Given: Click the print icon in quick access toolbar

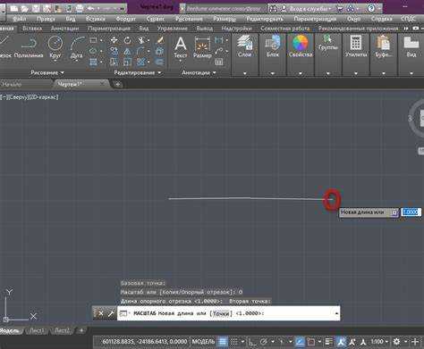Looking at the screenshot, I should [x=80, y=9].
